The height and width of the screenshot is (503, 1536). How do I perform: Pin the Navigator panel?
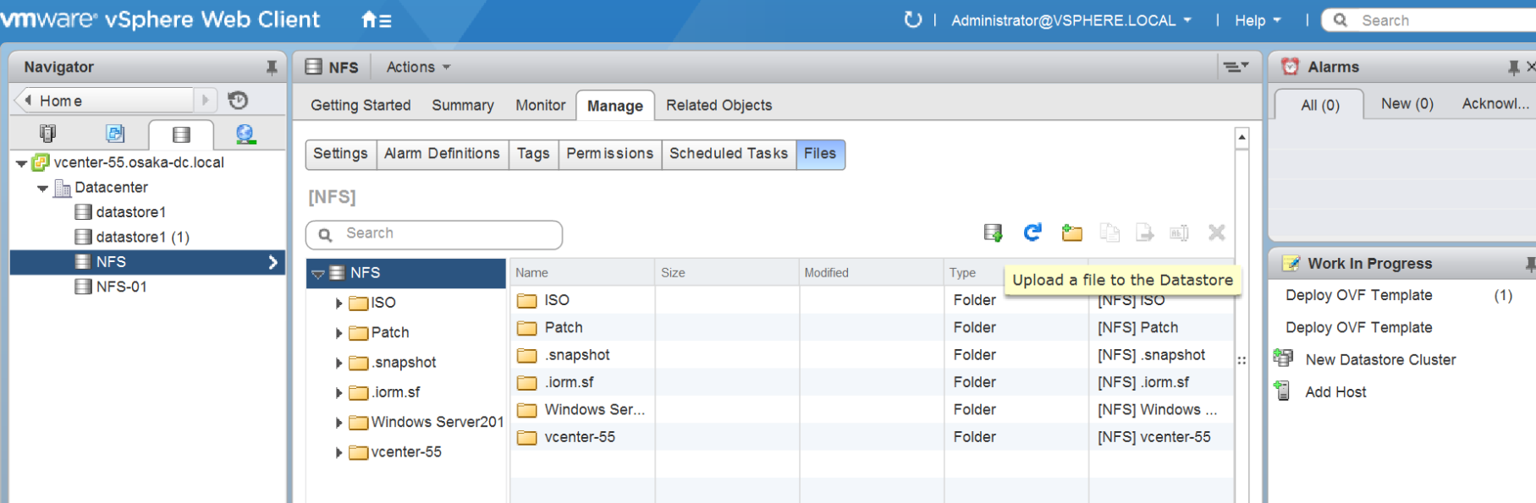(x=272, y=68)
